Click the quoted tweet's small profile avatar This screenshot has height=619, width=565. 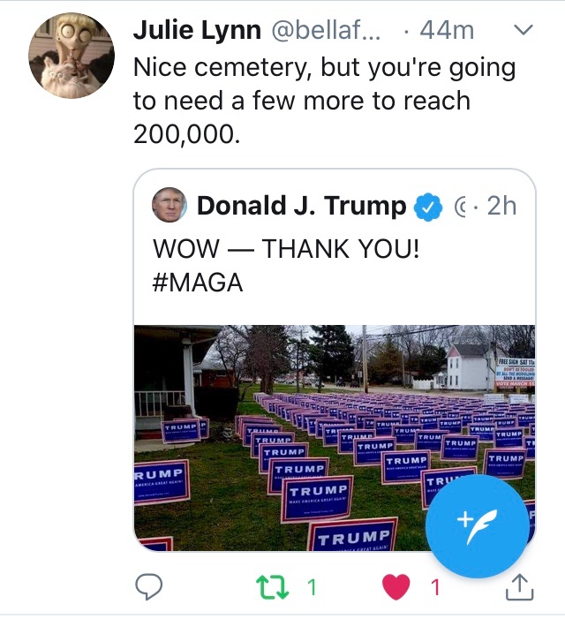coord(169,206)
